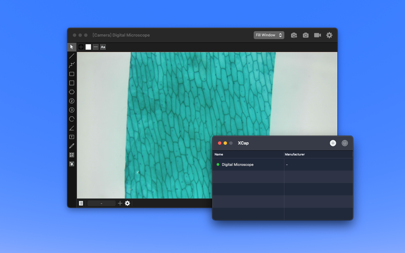The height and width of the screenshot is (253, 405).
Task: Select the square tool
Action: [72, 83]
